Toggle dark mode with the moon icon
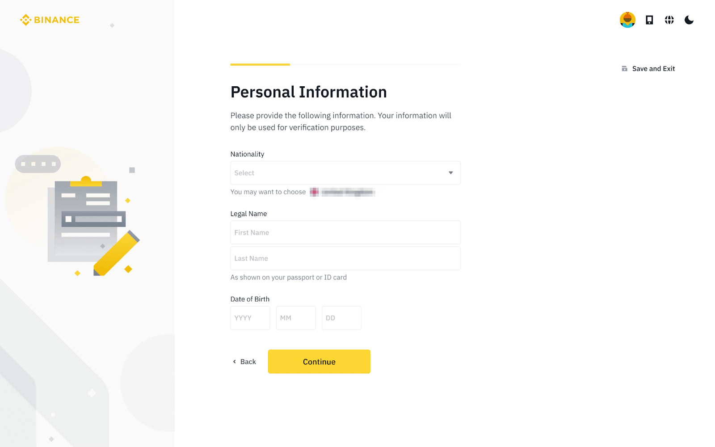This screenshot has width=715, height=447. pyautogui.click(x=689, y=20)
